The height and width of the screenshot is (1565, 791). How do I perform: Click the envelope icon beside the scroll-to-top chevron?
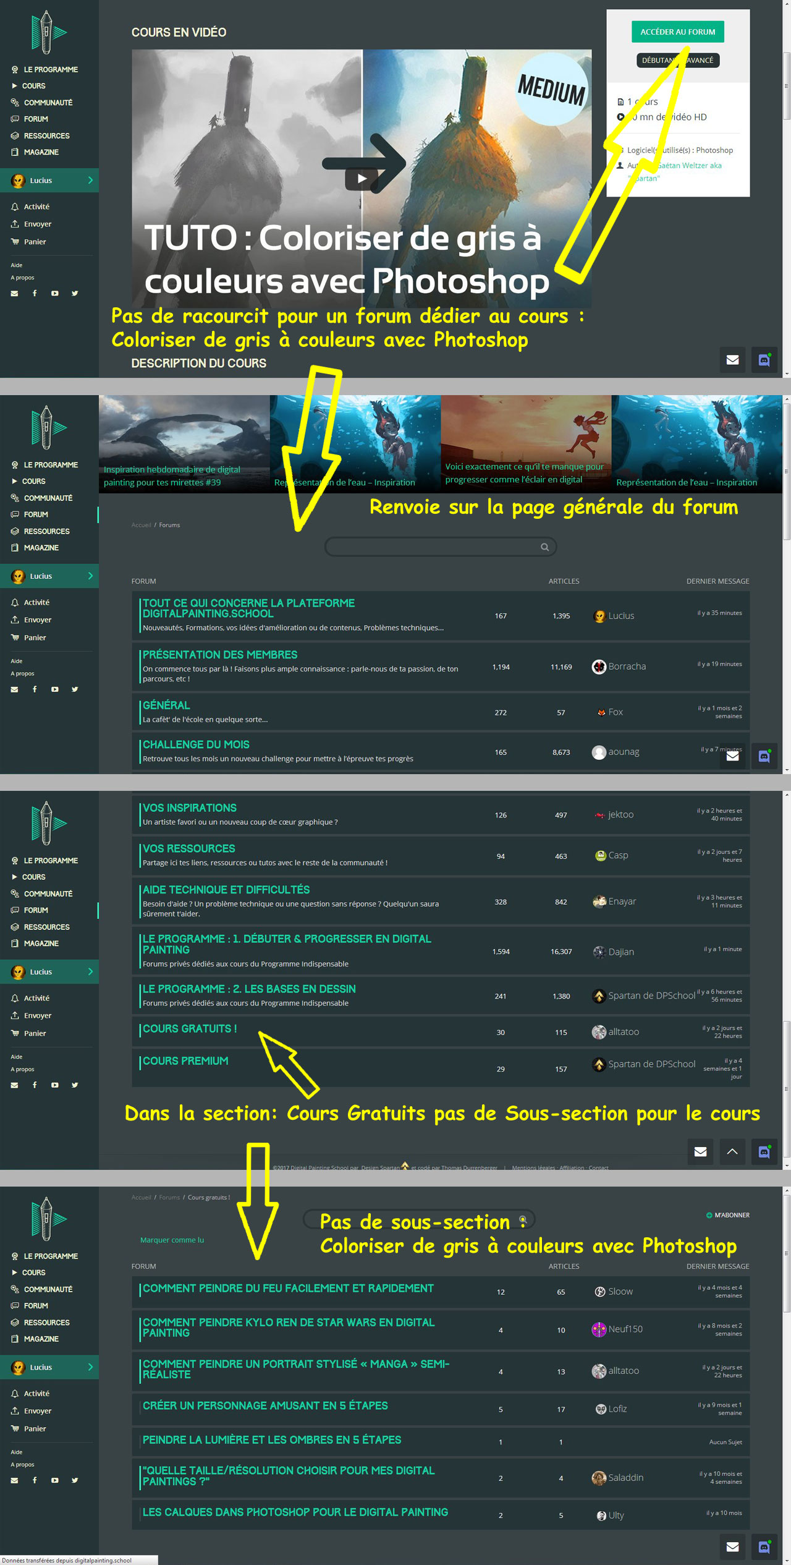(700, 1151)
